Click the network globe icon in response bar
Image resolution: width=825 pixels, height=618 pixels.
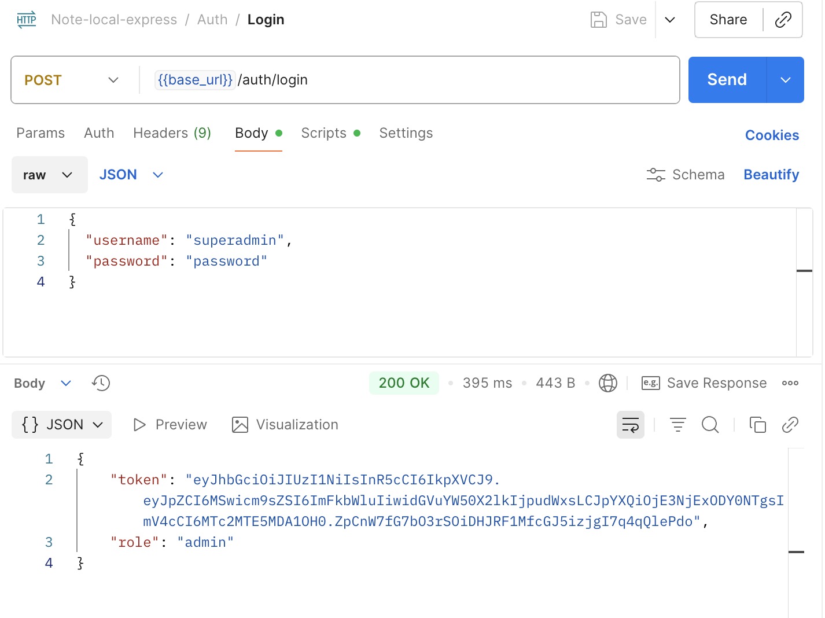pyautogui.click(x=607, y=383)
